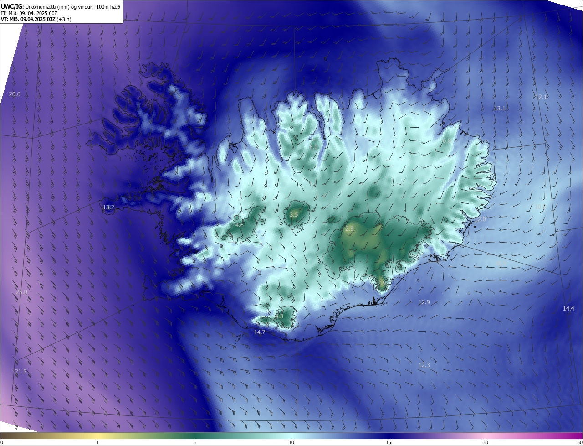Click the valid time 'VT: Mið. 09.04.2025 03Z (+3 h)'
This screenshot has height=446, width=583.
[x=36, y=19]
